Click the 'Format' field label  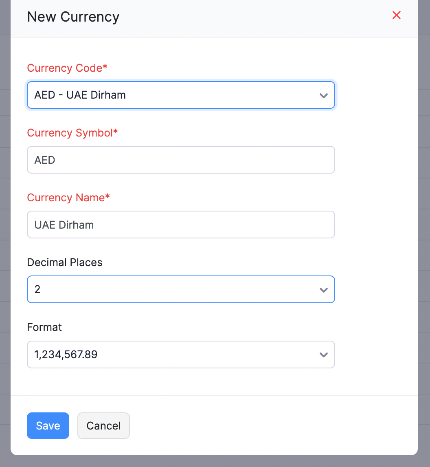[x=44, y=327]
